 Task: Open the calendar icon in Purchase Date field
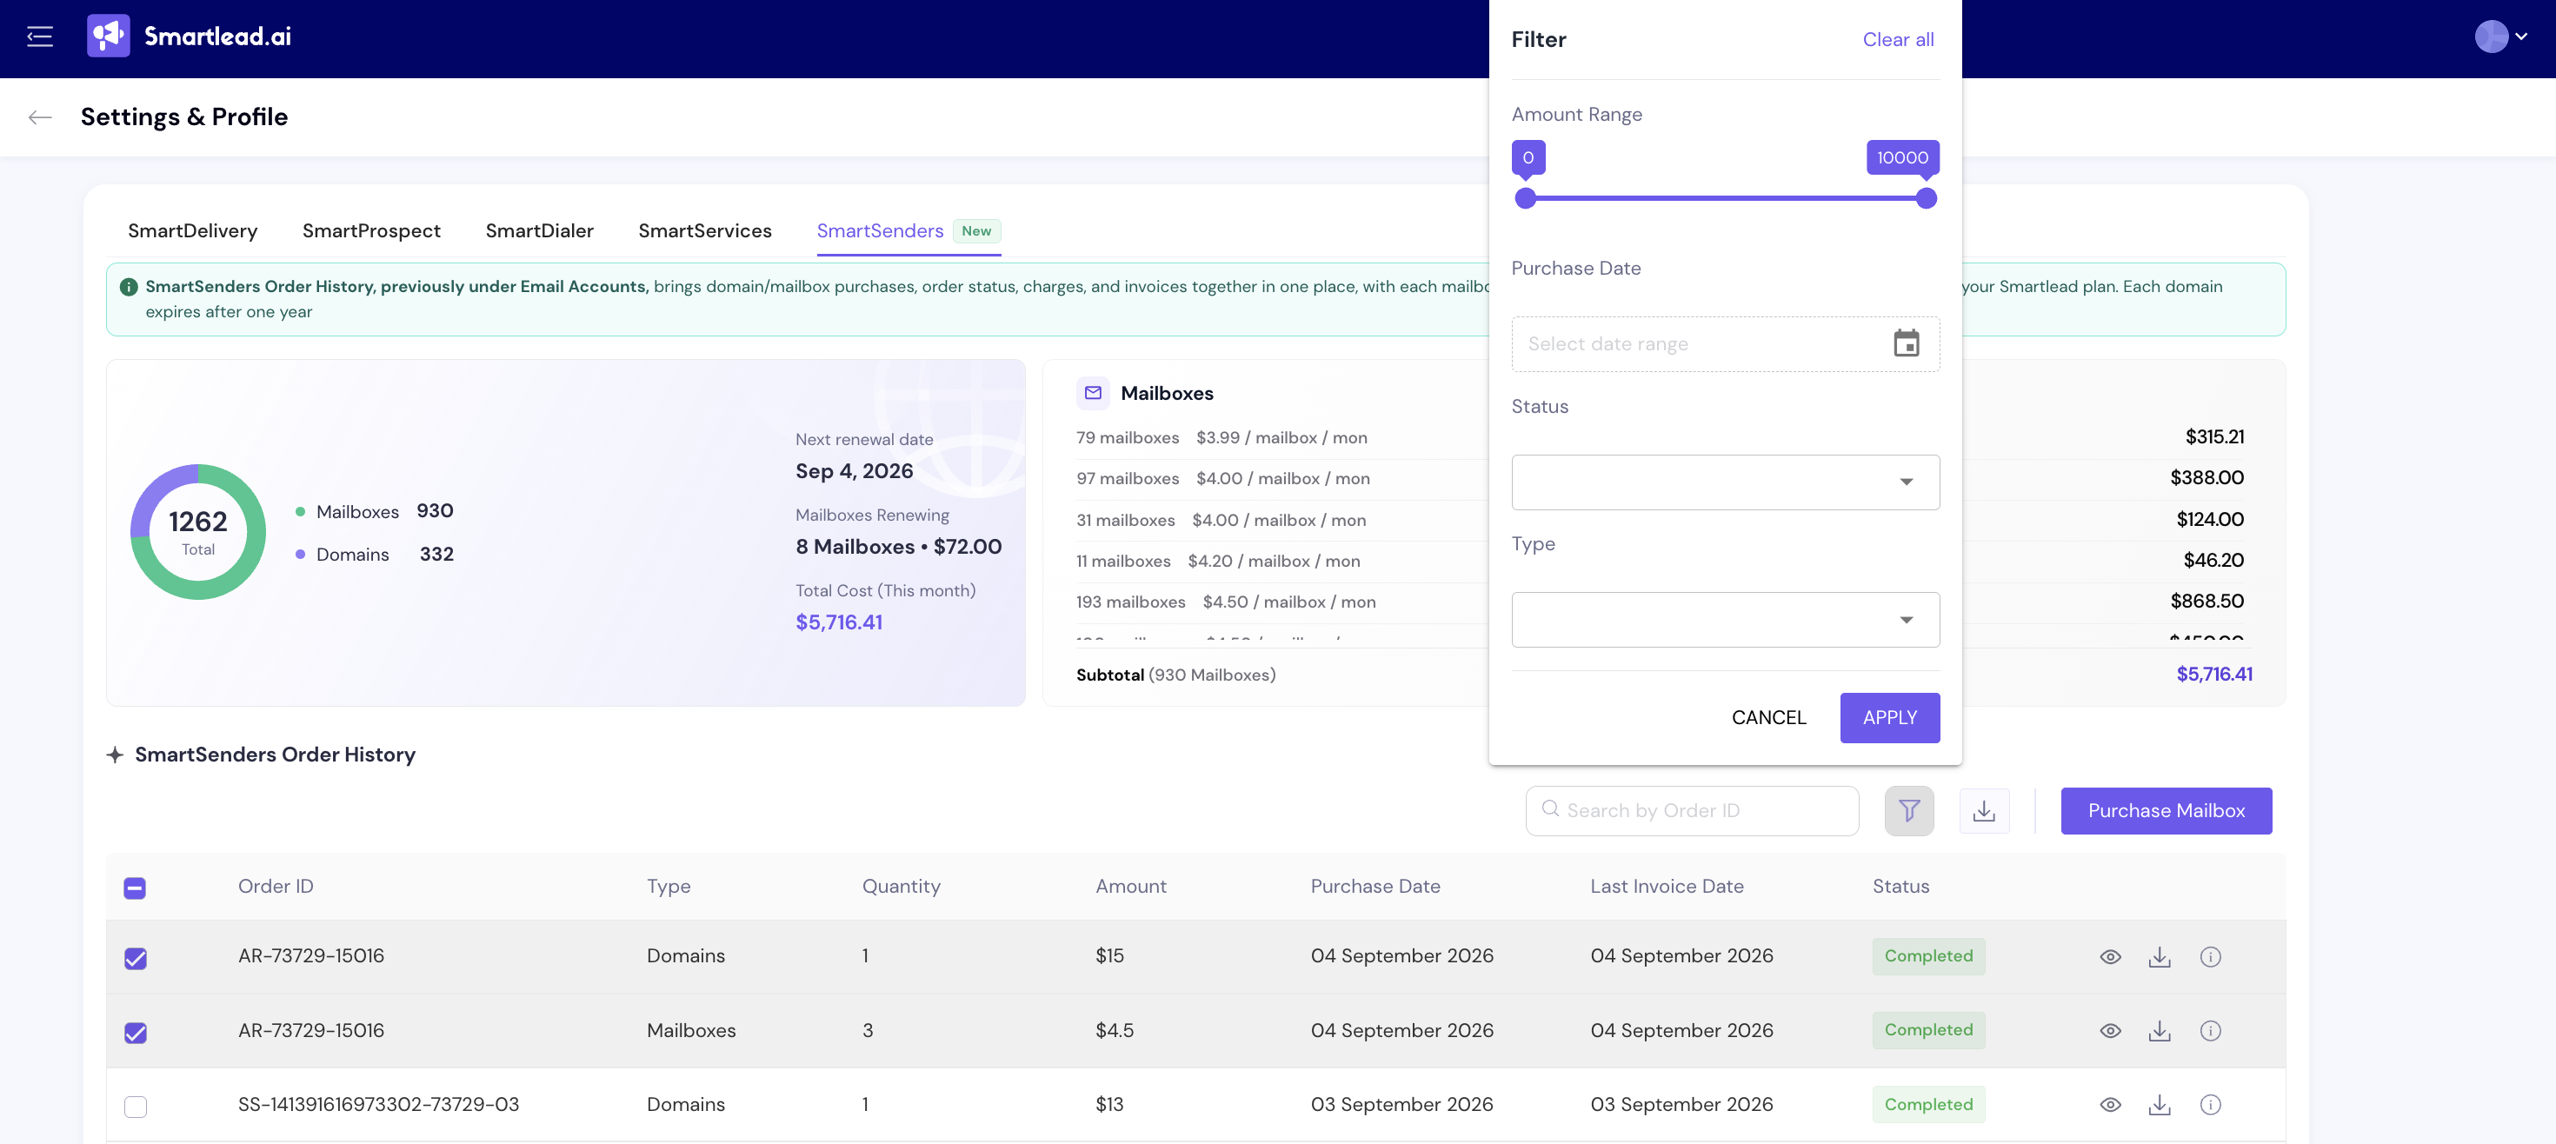tap(1905, 343)
